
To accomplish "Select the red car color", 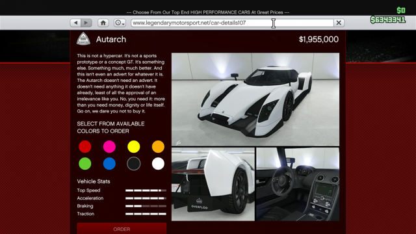I will 85,147.
